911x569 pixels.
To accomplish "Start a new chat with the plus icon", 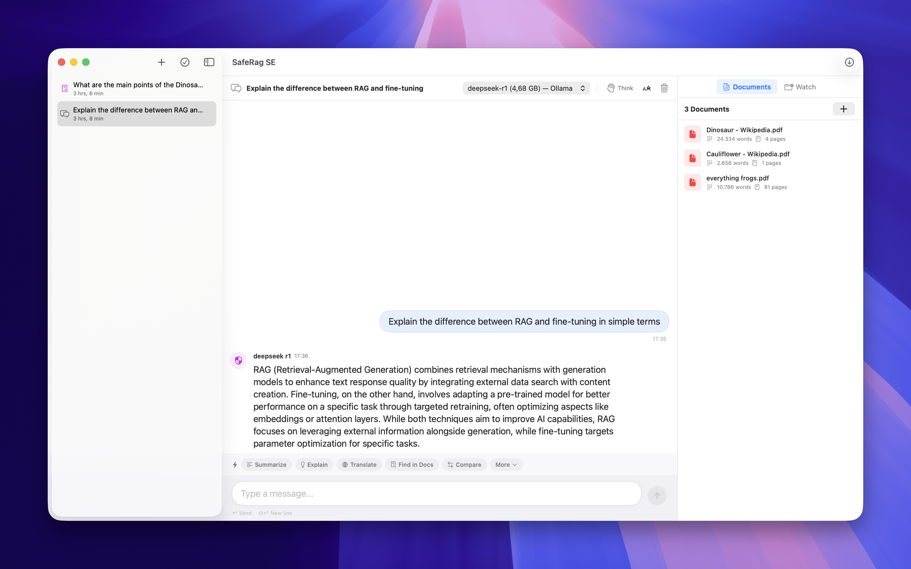I will [x=161, y=62].
